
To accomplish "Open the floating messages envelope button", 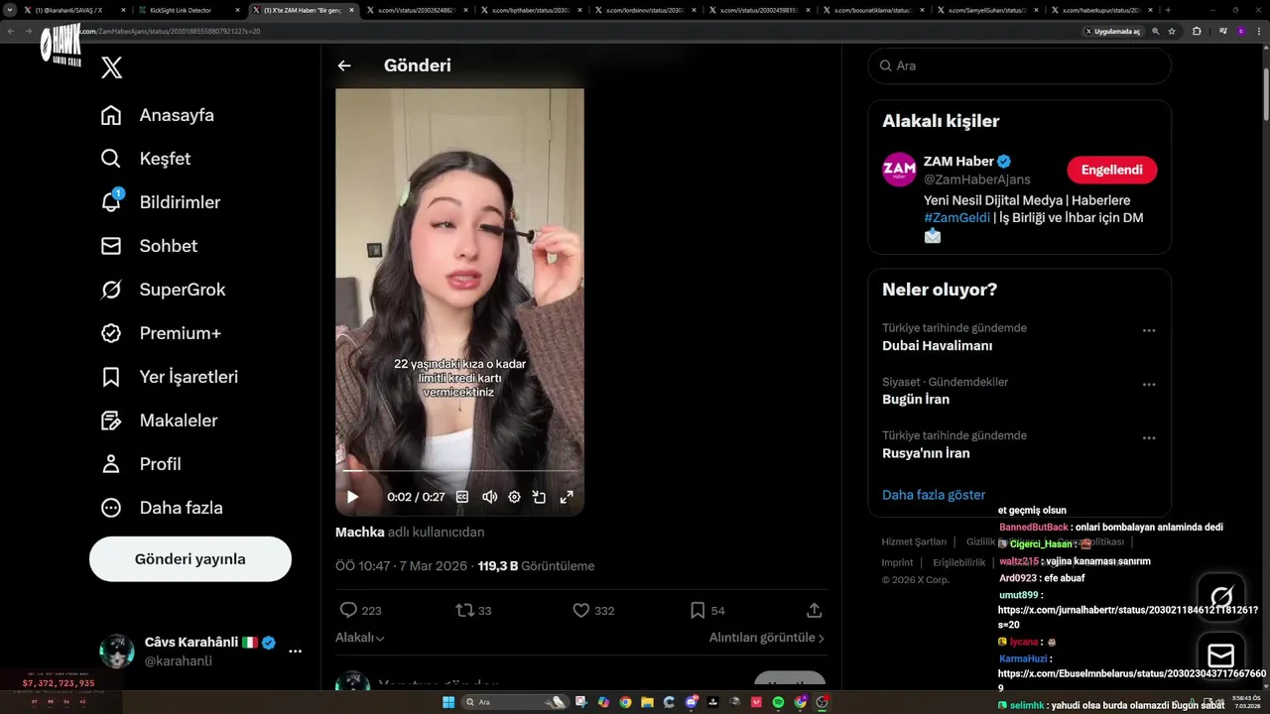I will [x=1221, y=655].
